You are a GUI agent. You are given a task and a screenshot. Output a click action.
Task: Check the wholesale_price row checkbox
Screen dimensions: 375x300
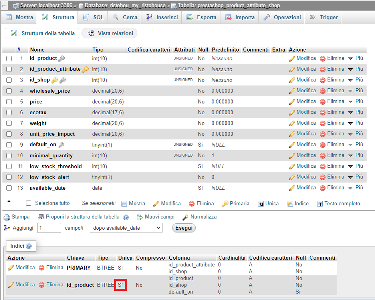point(9,91)
